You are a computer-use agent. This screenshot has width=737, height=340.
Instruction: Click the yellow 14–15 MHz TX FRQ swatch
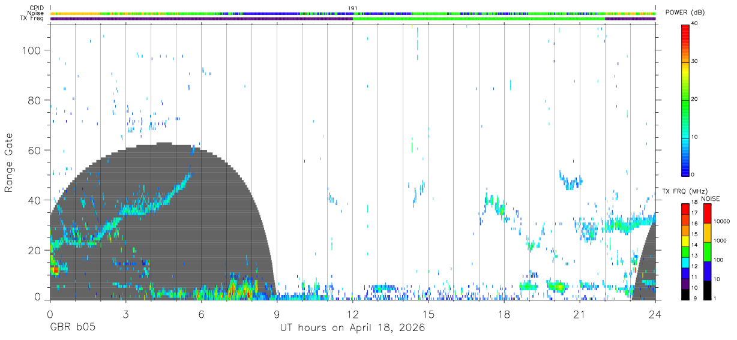[x=685, y=241]
